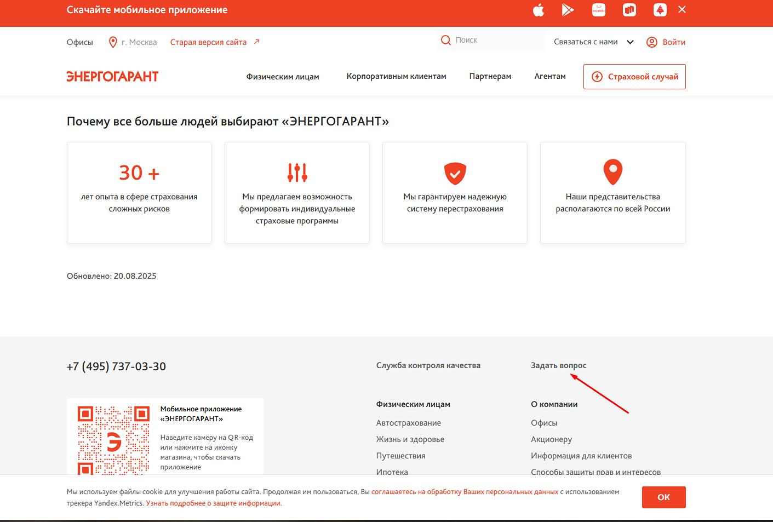Open the Задать вопрос footer link

(558, 365)
